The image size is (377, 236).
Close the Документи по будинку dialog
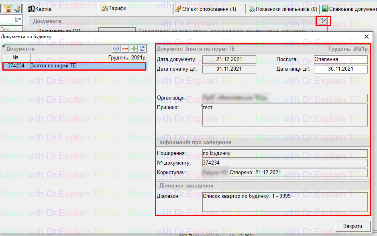pyautogui.click(x=366, y=37)
